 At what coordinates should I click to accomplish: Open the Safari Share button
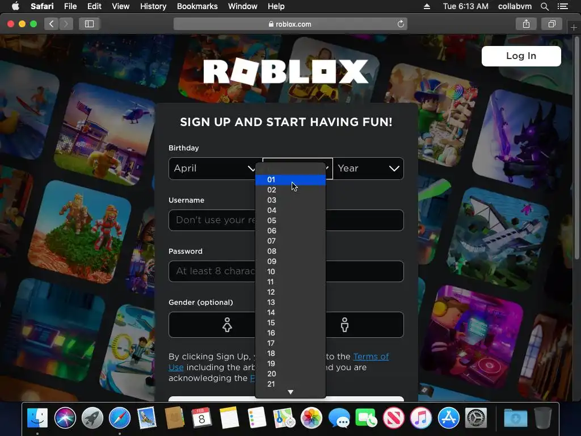pyautogui.click(x=526, y=24)
